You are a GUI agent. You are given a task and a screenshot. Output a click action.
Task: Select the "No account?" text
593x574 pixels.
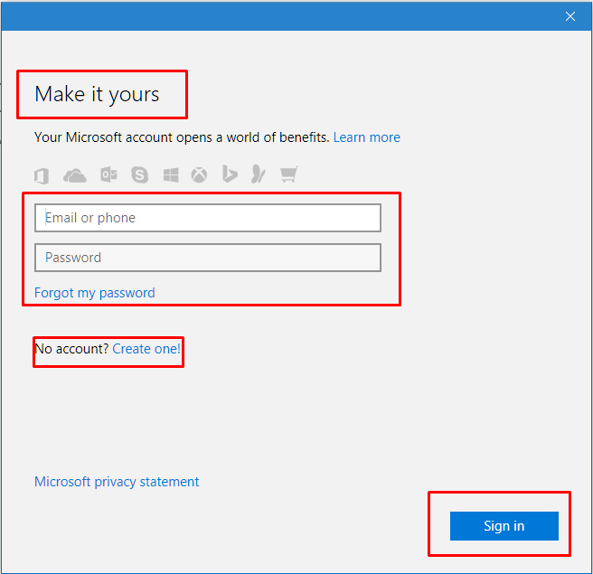[x=71, y=349]
